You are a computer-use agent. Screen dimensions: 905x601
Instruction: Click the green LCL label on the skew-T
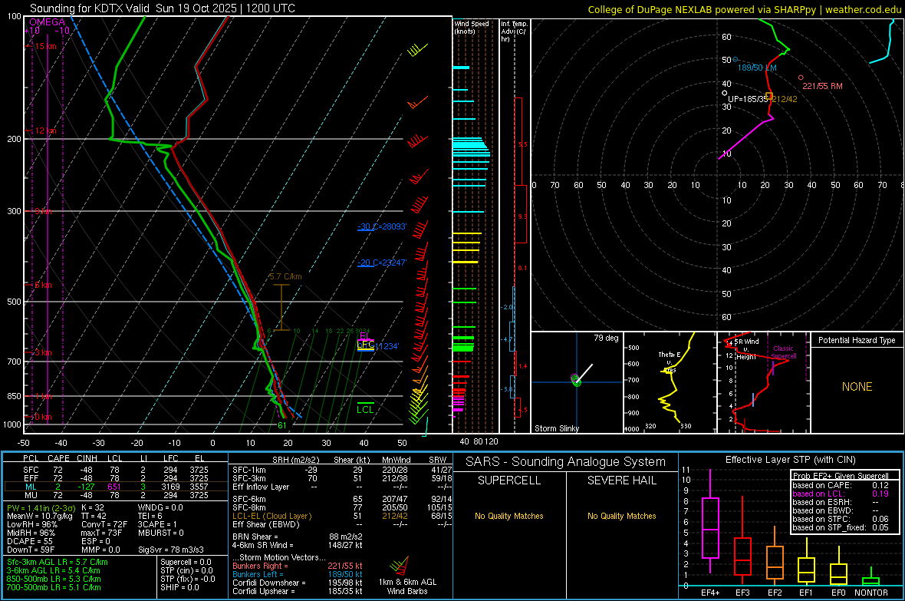[x=365, y=409]
